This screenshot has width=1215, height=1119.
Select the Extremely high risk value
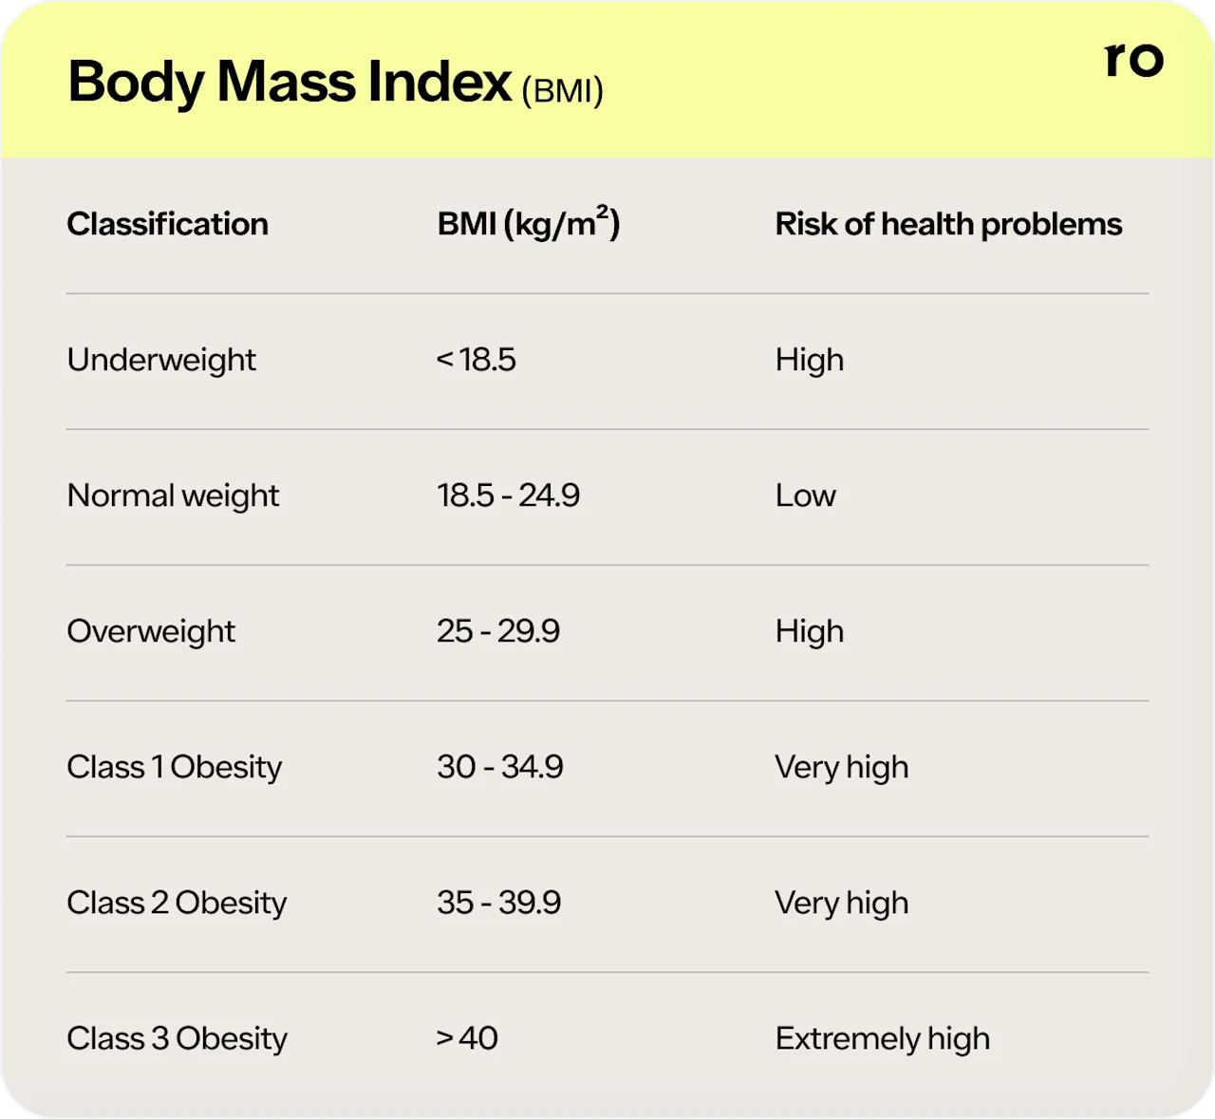[x=882, y=1038]
